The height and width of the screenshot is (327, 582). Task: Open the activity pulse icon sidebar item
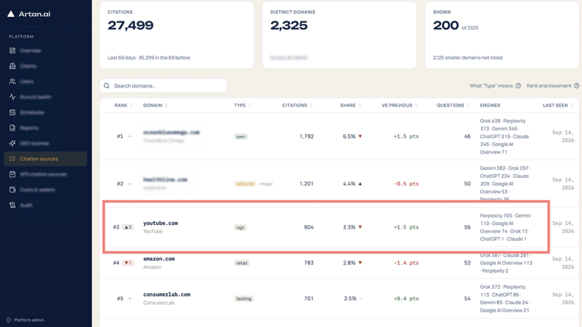13,97
